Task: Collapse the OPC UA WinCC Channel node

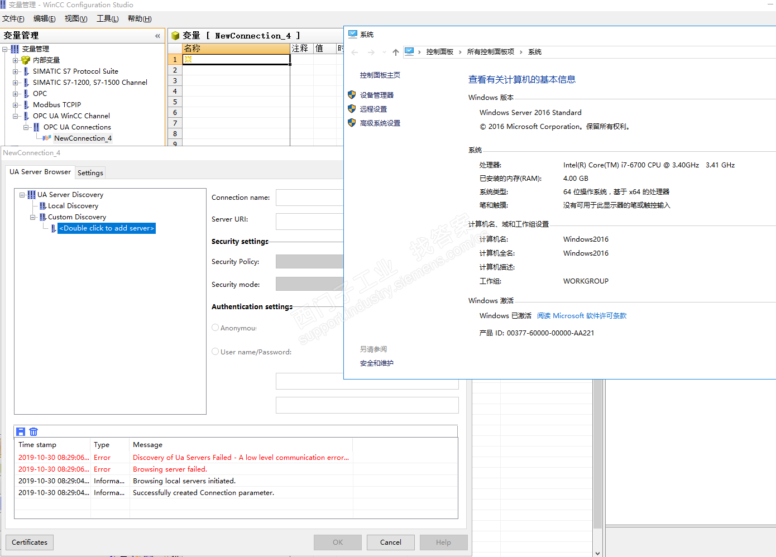Action: coord(16,116)
